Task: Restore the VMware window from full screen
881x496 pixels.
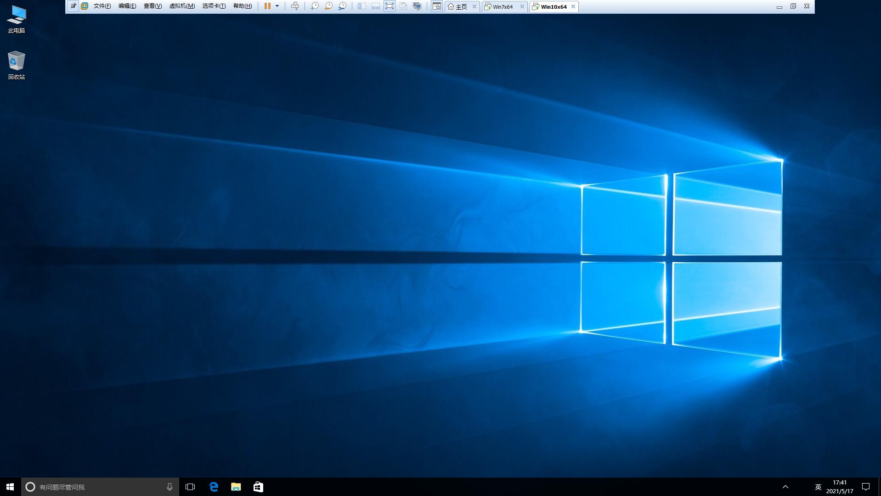Action: 793,6
